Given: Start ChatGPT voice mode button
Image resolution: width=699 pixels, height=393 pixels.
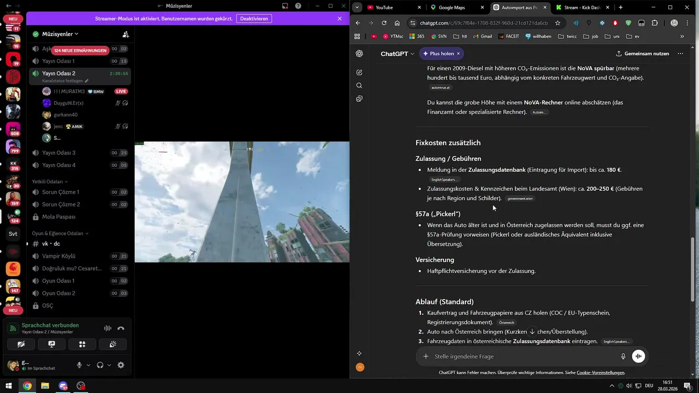Looking at the screenshot, I should point(638,356).
